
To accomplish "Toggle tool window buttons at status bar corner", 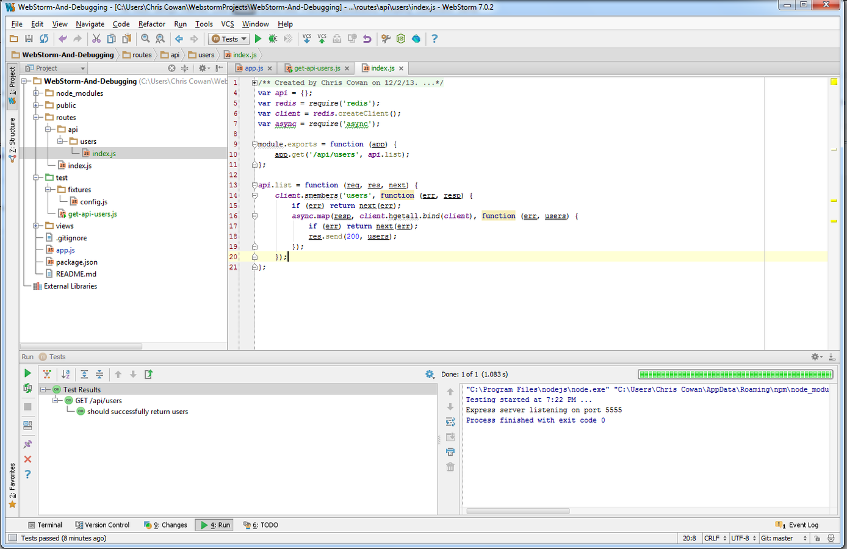I will (x=12, y=538).
